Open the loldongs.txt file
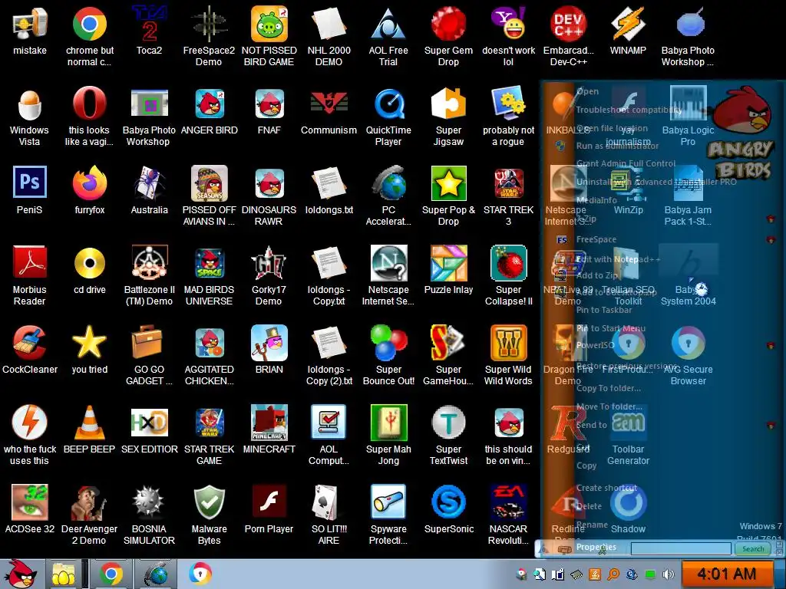This screenshot has width=786, height=589. click(329, 183)
